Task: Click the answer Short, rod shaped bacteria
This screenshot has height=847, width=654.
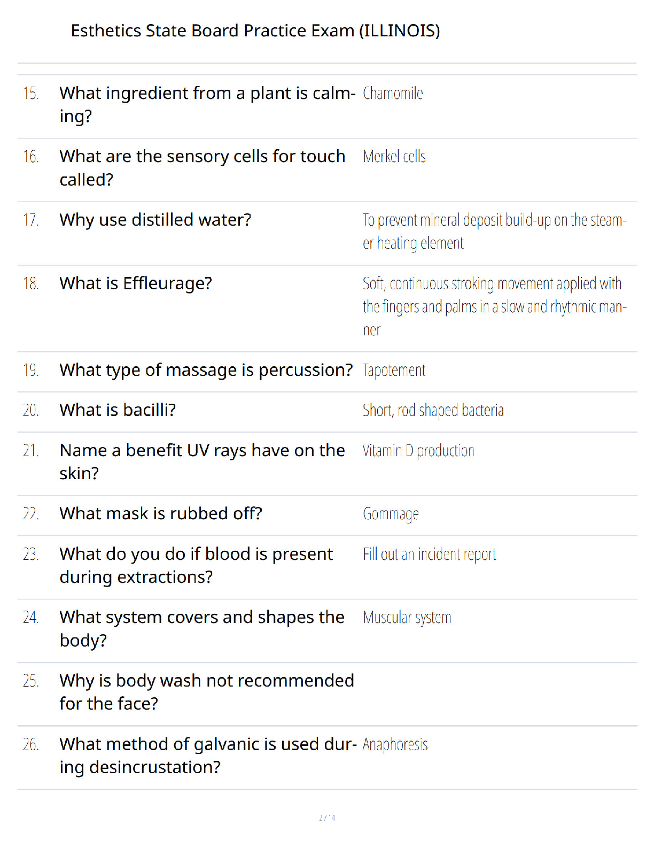Action: [433, 410]
